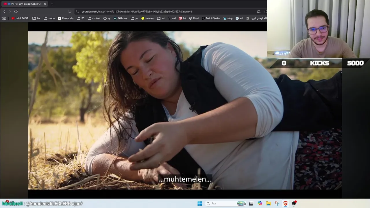
Task: Open the wd WordPress bookmark
Action: (x=239, y=18)
